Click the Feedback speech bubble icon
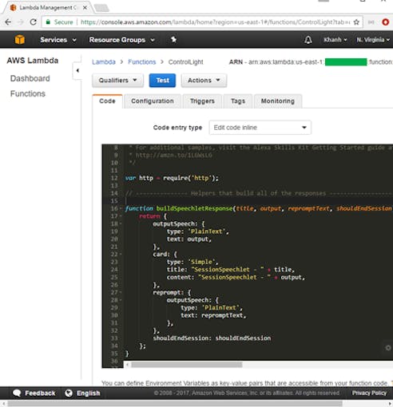Viewport: 393px width, 407px height. [x=17, y=393]
